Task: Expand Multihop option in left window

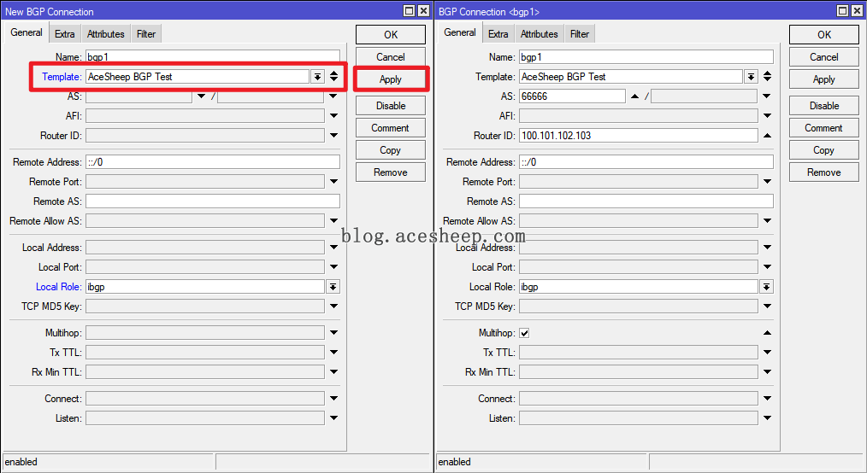Action: [333, 333]
